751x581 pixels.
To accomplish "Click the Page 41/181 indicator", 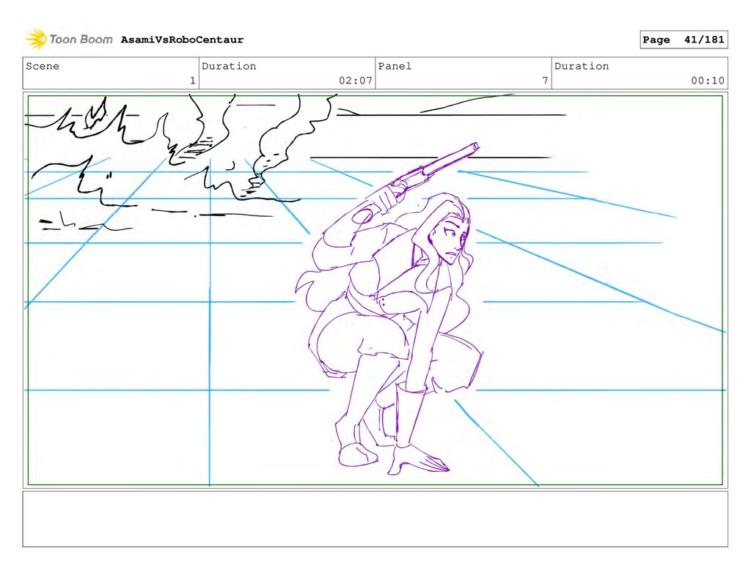I will [684, 40].
